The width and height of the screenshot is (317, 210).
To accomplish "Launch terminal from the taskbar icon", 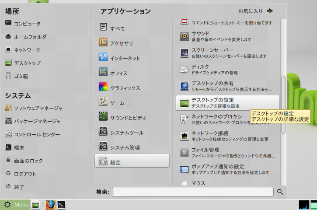I will [62, 204].
